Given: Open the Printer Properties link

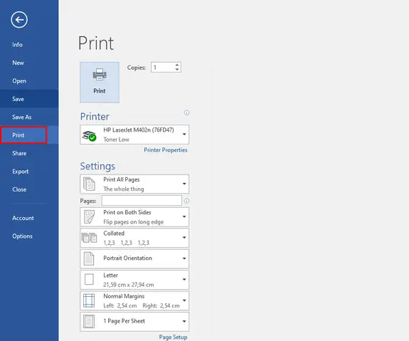Looking at the screenshot, I should pos(166,150).
